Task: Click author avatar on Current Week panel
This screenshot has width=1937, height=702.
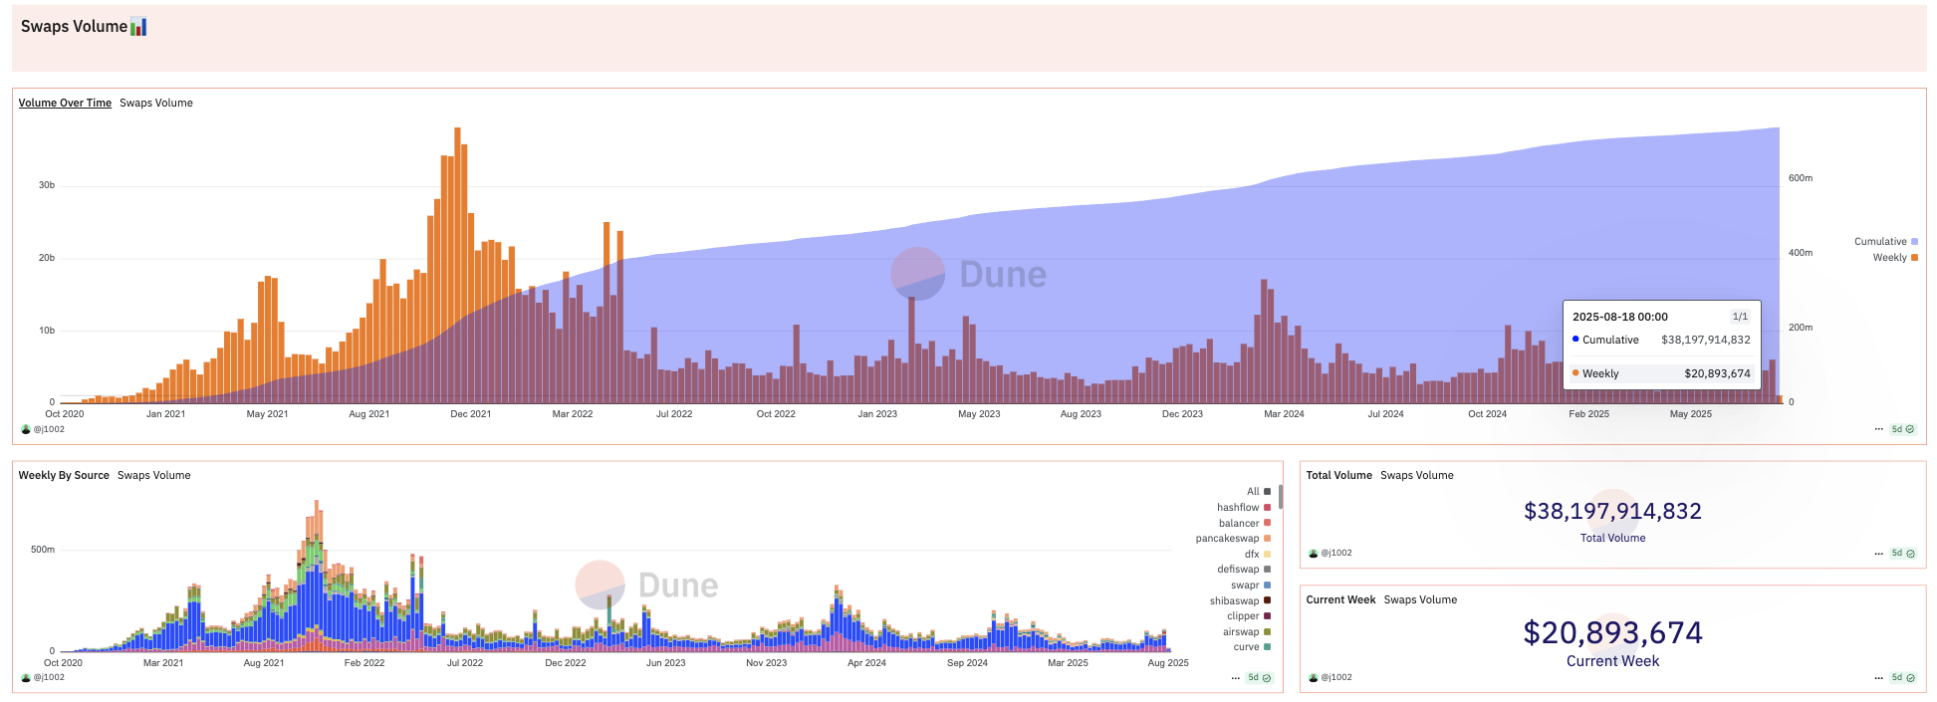Action: pos(1314,677)
